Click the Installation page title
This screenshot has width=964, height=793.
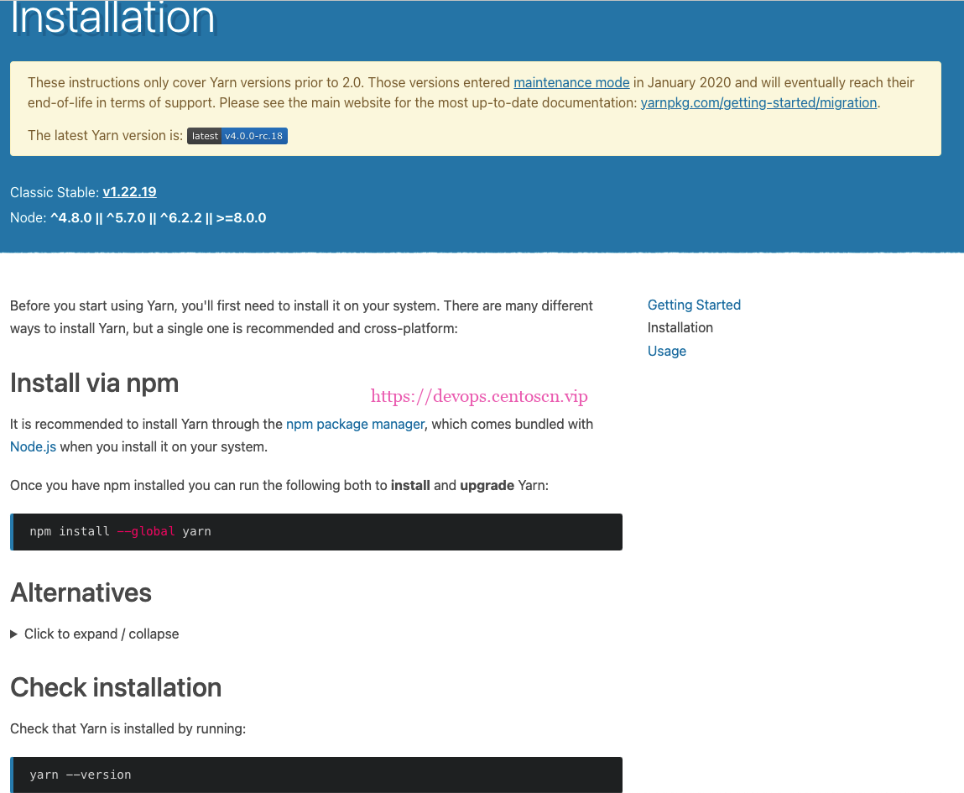(x=112, y=18)
